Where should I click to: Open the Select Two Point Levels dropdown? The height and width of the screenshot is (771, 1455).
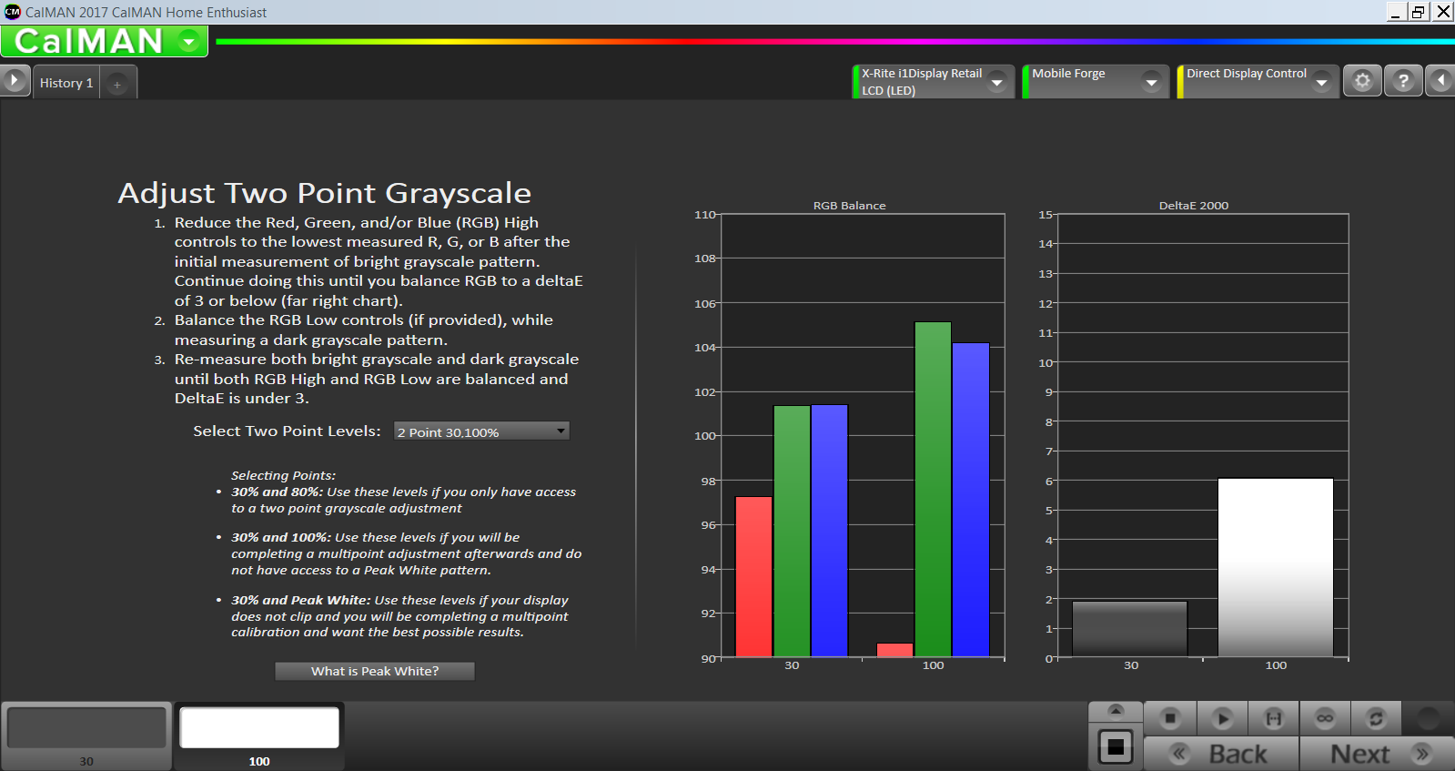pos(481,431)
